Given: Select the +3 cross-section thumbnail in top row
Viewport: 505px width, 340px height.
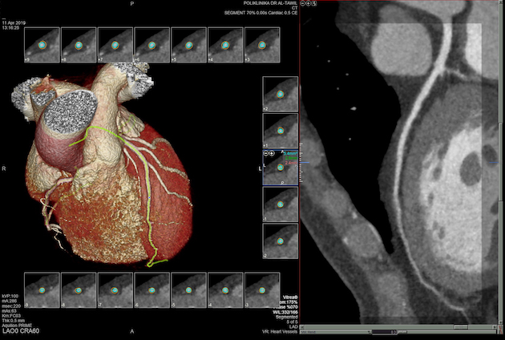Looking at the screenshot, I should tap(262, 45).
